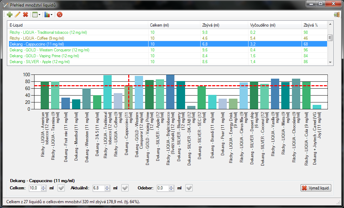Click list scrollbar down arrow
This screenshot has height=208, width=344.
pyautogui.click(x=330, y=62)
